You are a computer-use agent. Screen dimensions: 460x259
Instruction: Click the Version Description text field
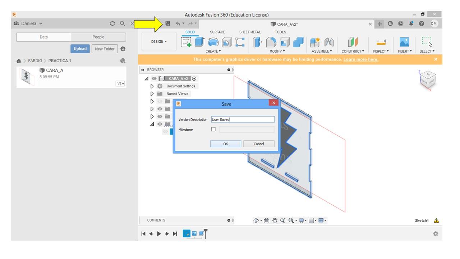click(243, 119)
